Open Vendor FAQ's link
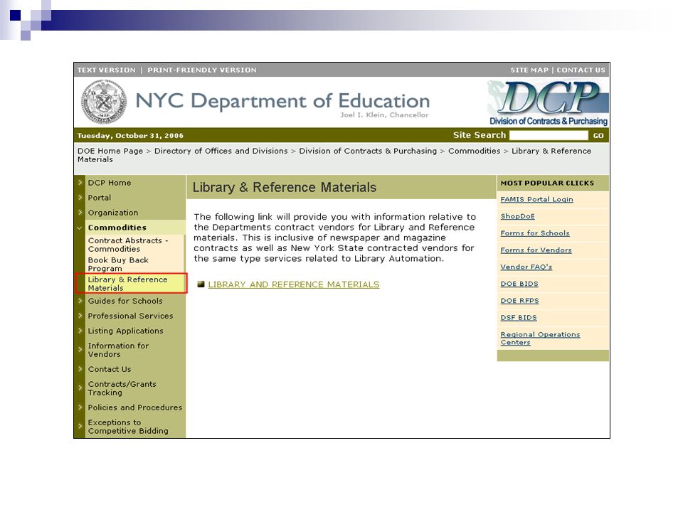Screen dimensions: 683x512 [526, 267]
